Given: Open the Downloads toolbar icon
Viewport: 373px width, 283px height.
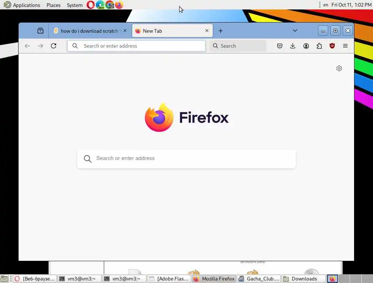Looking at the screenshot, I should (293, 46).
